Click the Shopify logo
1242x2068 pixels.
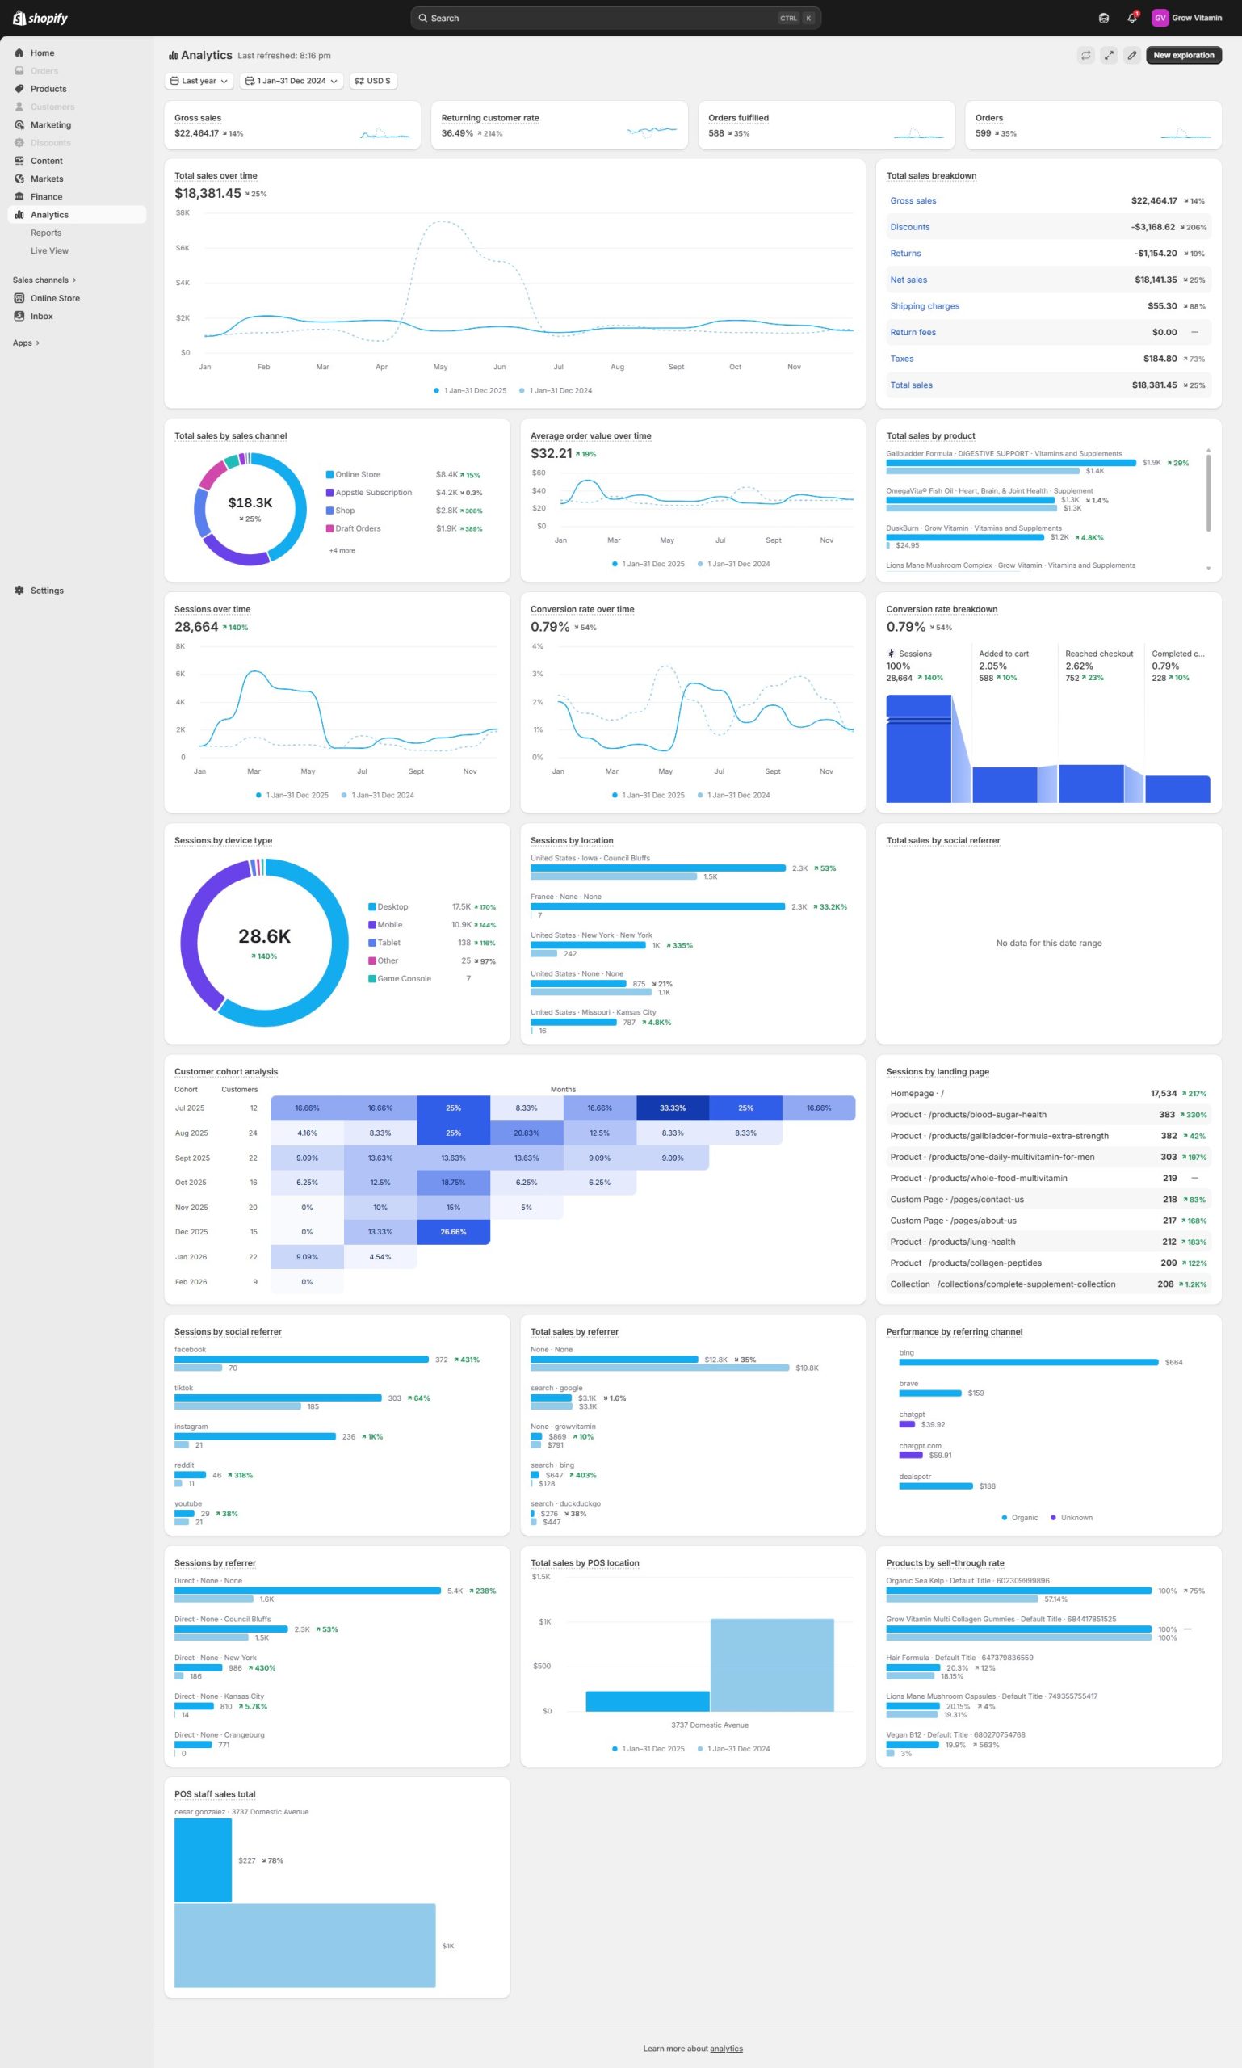tap(40, 18)
